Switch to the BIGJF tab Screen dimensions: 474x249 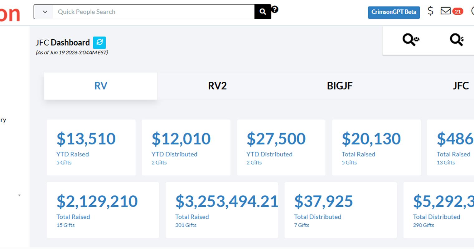(x=340, y=86)
